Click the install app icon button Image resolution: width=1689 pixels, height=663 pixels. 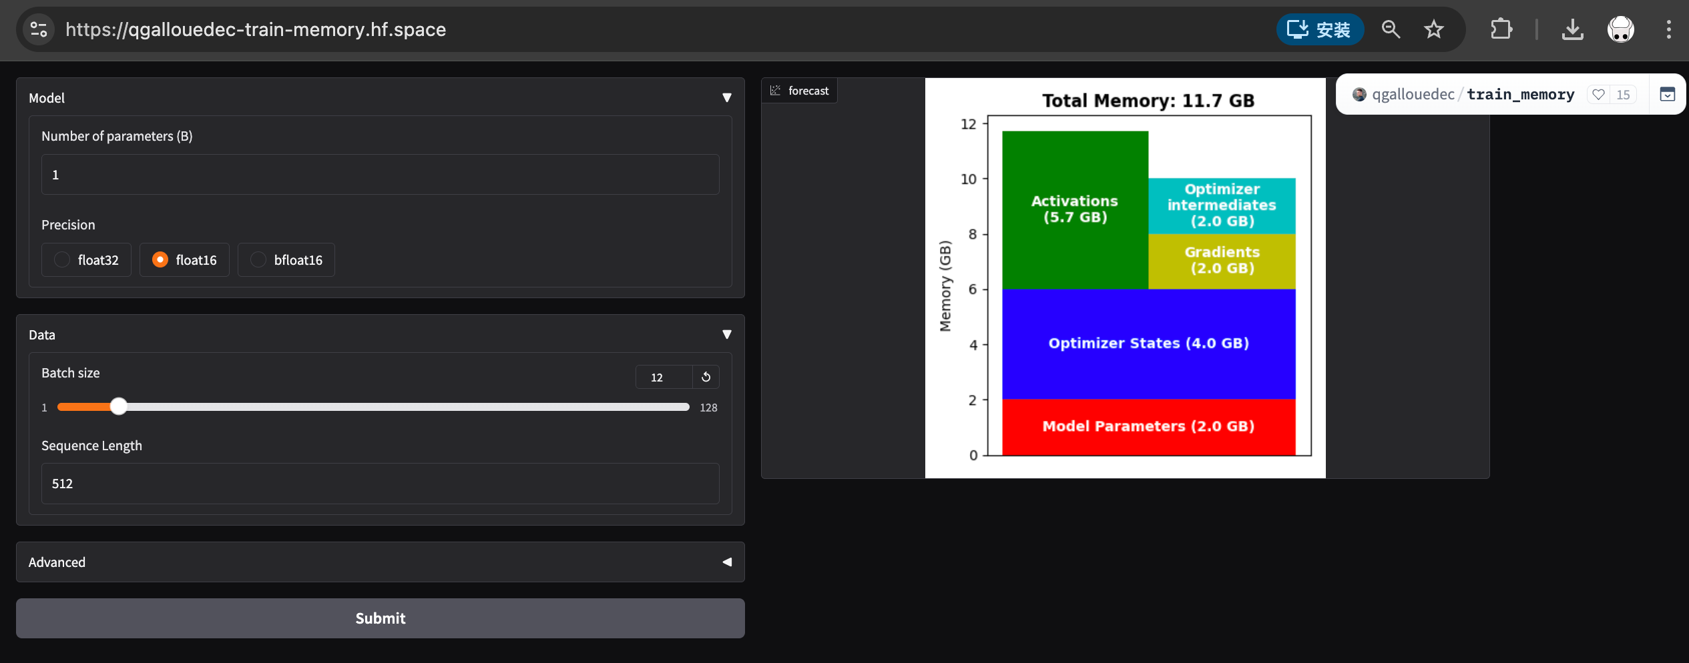(1319, 29)
